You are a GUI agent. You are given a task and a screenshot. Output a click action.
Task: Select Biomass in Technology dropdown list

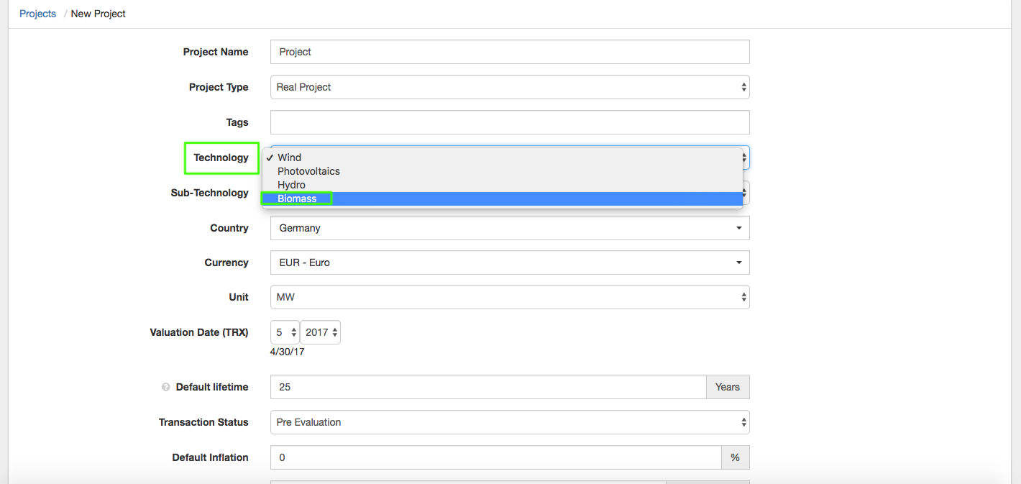click(297, 198)
